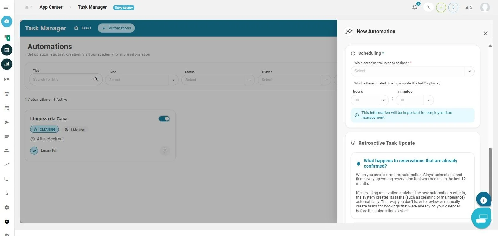
Task: Open the chat support widget
Action: 481,218
